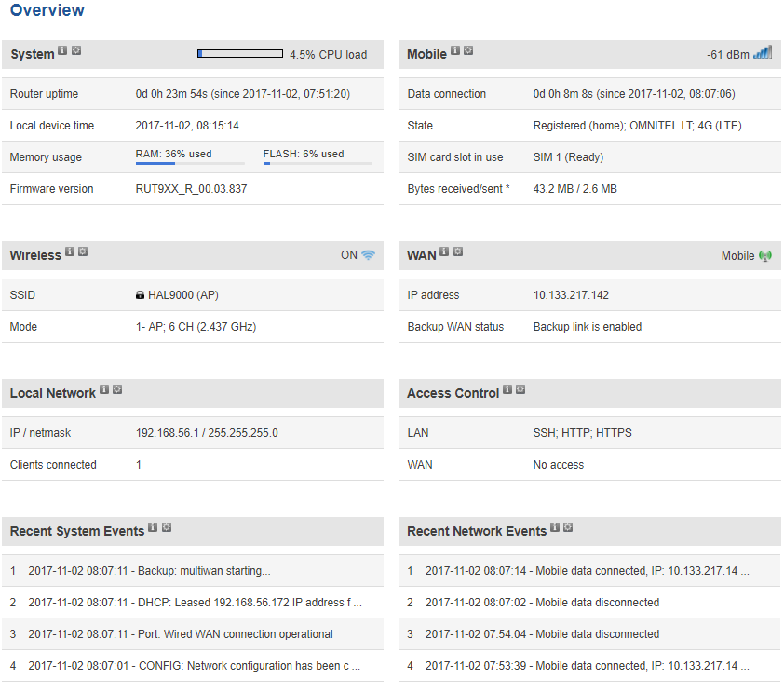Screen dimensions: 784x693
Task: Click the RAM usage bar
Action: (x=190, y=164)
